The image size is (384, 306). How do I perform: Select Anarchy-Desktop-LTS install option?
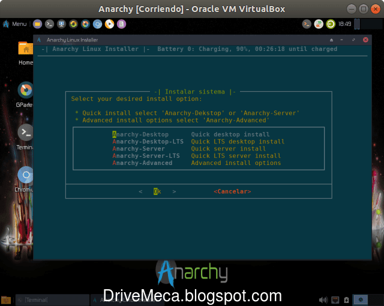click(148, 142)
